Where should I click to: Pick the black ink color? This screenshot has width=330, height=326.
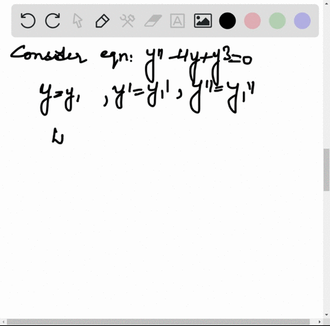[x=228, y=21]
